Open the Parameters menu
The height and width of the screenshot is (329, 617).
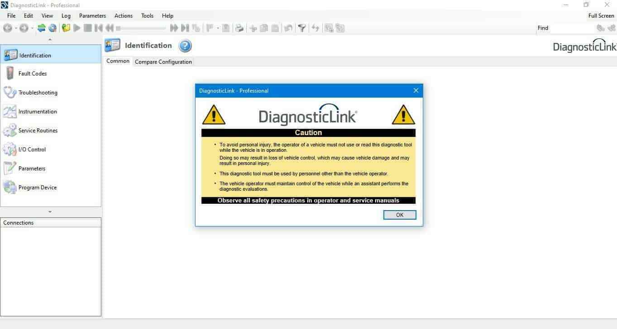coord(92,15)
